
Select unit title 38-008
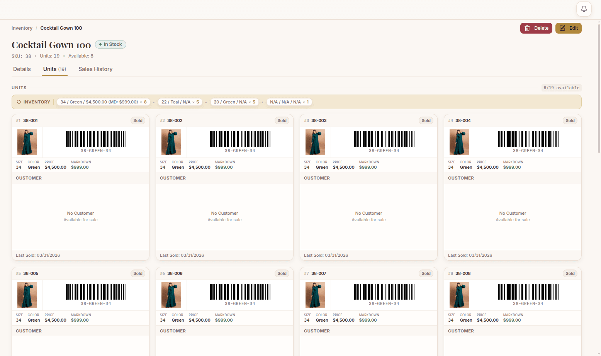click(x=463, y=273)
